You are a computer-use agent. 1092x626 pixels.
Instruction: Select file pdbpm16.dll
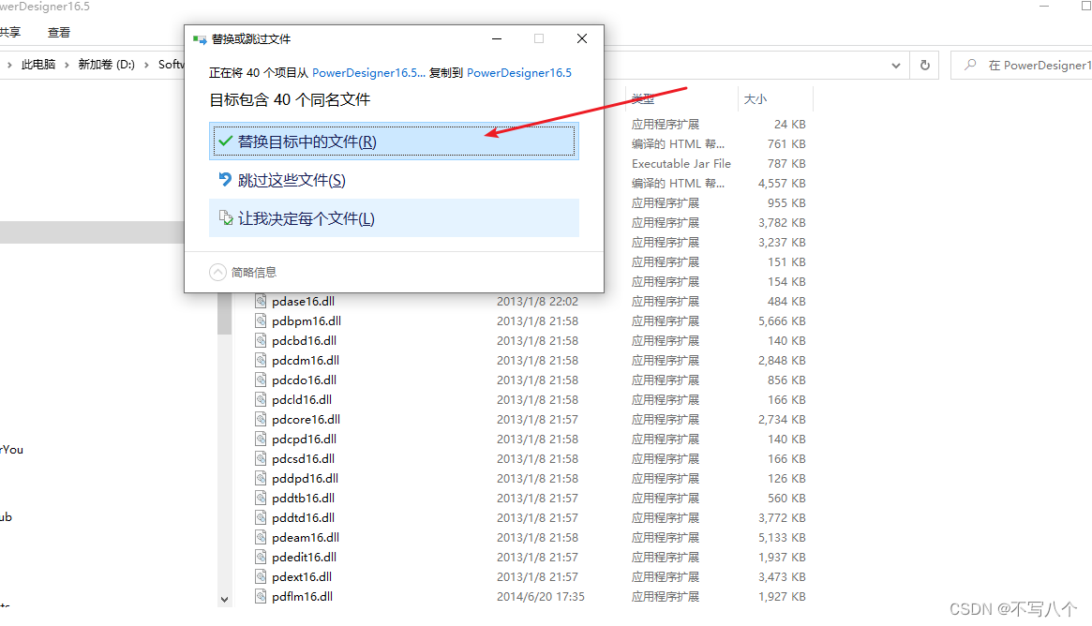(x=307, y=321)
